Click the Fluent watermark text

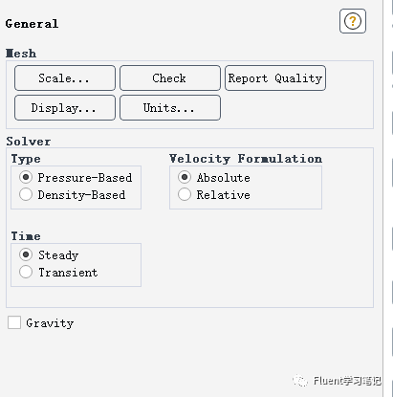coord(347,381)
